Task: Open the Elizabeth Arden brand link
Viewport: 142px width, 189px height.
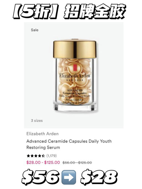Action: coord(42,134)
